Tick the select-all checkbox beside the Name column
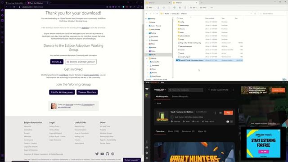The image size is (288, 162). (x=178, y=18)
